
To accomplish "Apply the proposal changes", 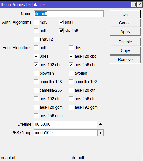I will tap(125, 32).
